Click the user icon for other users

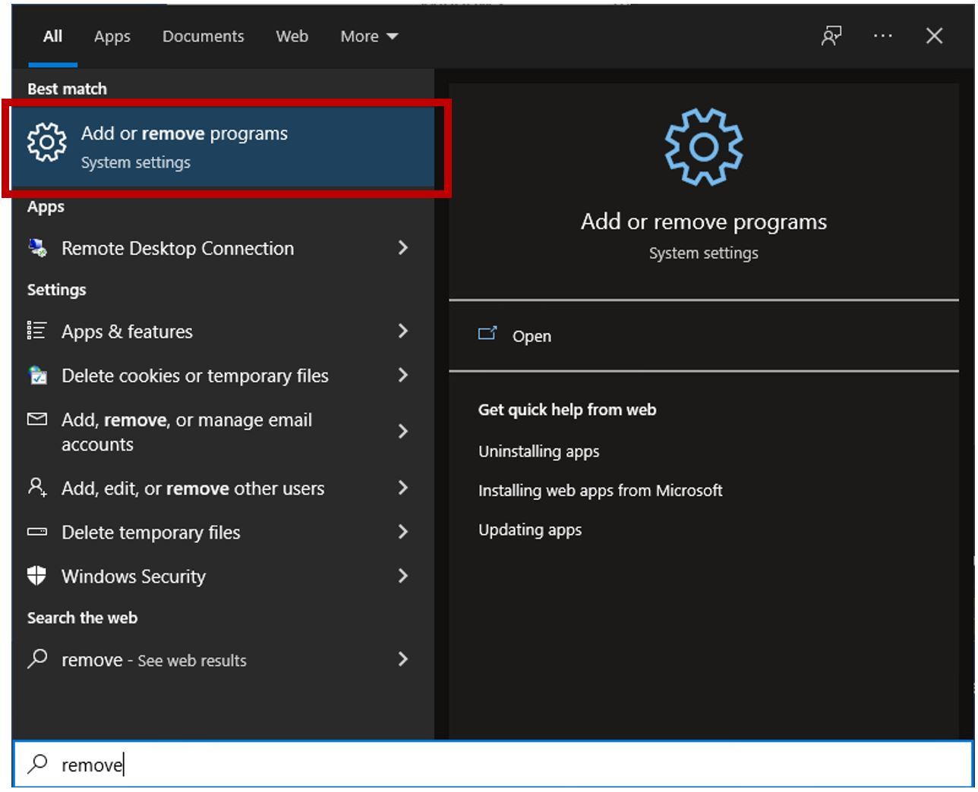[37, 487]
